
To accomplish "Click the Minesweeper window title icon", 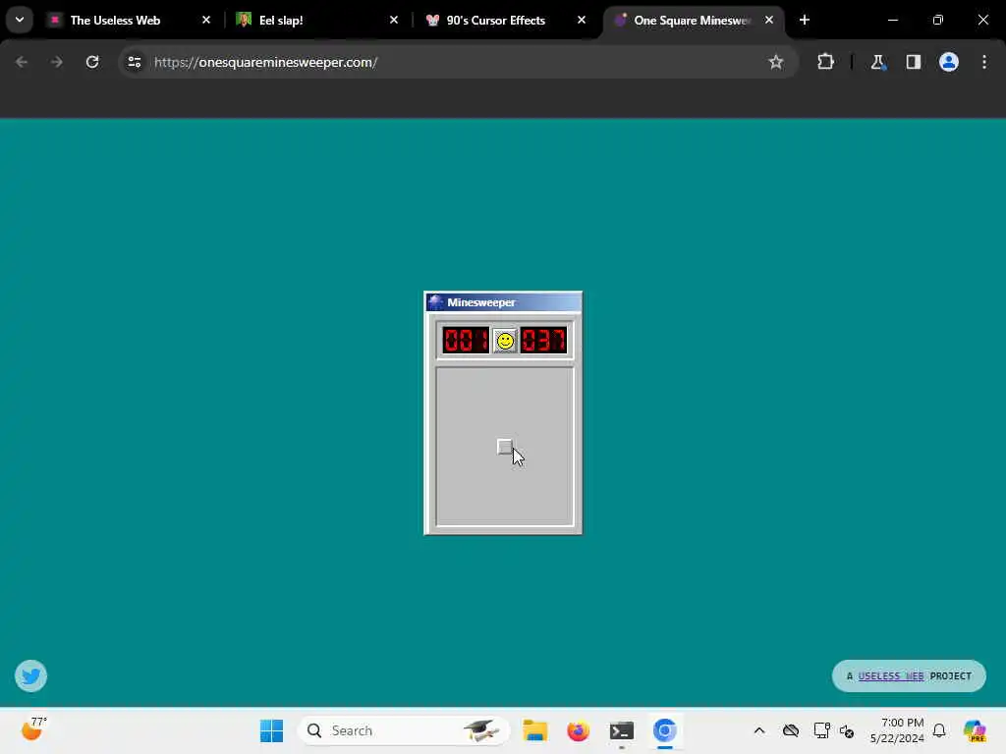I will (x=435, y=302).
